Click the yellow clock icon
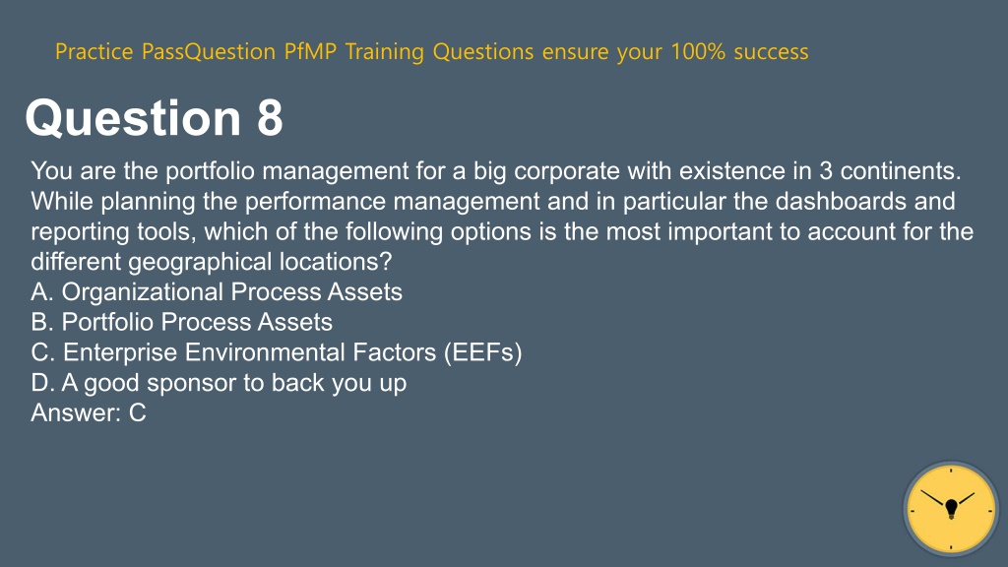 [x=951, y=509]
